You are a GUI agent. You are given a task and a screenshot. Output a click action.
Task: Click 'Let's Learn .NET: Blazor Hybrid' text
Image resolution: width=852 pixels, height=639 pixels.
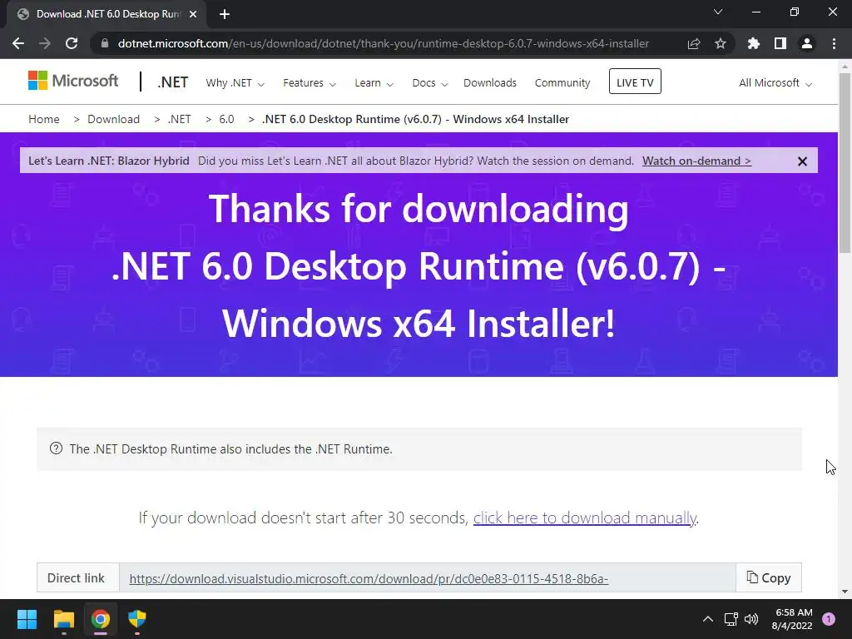109,161
